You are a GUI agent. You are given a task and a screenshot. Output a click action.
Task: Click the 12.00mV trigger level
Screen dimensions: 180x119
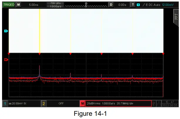click(168, 5)
